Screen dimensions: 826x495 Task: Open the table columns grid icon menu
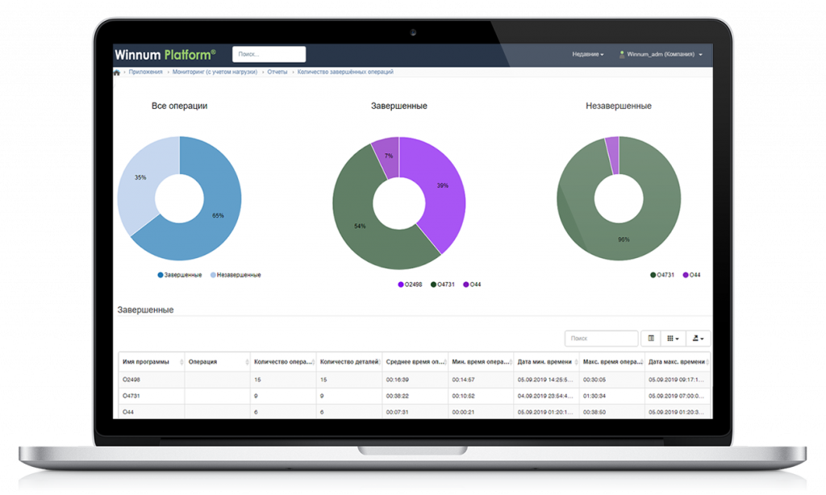point(670,339)
